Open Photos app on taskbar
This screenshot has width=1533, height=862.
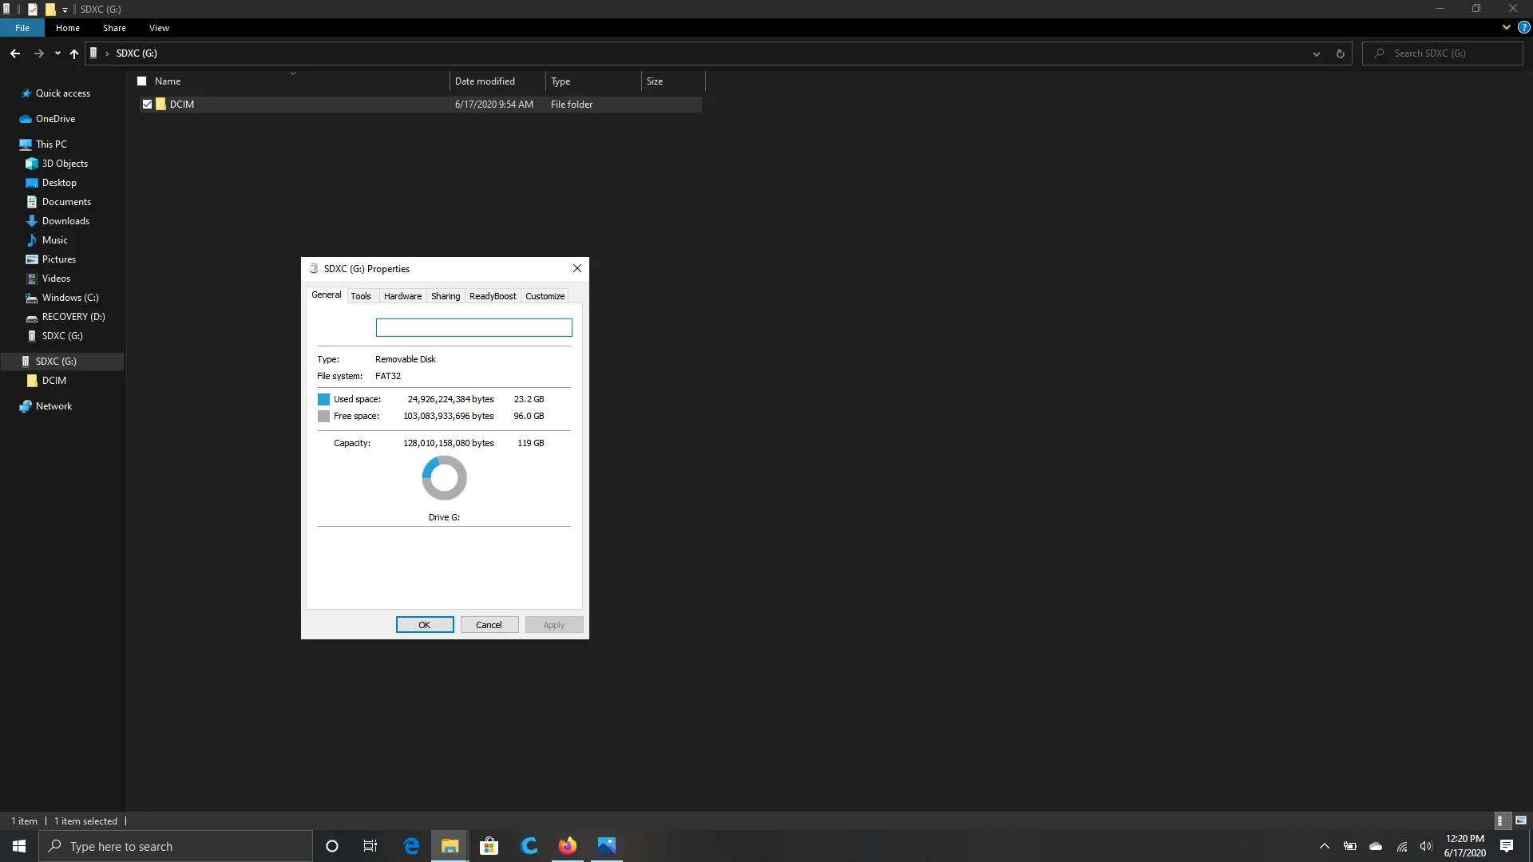click(x=607, y=846)
